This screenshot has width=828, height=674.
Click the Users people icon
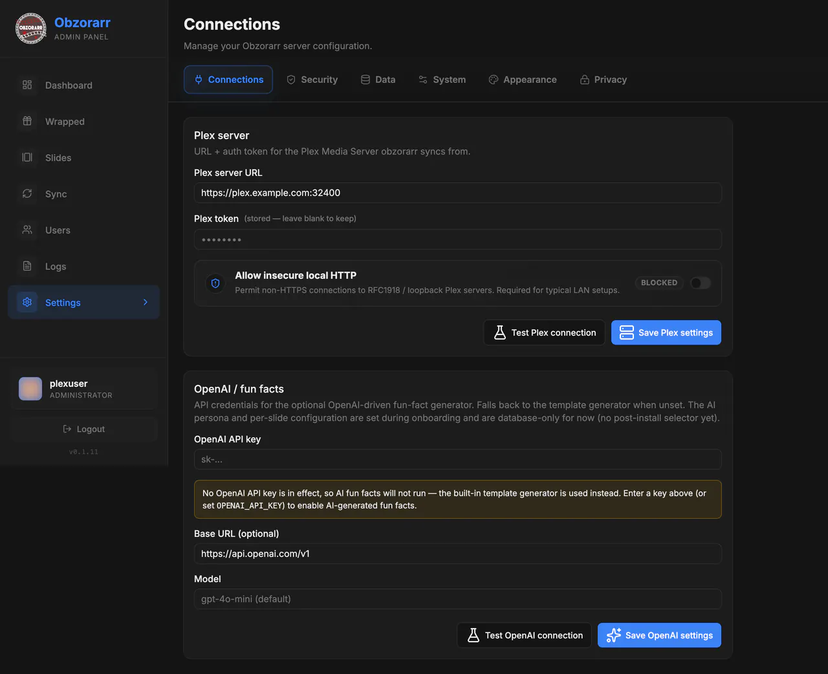click(x=27, y=230)
